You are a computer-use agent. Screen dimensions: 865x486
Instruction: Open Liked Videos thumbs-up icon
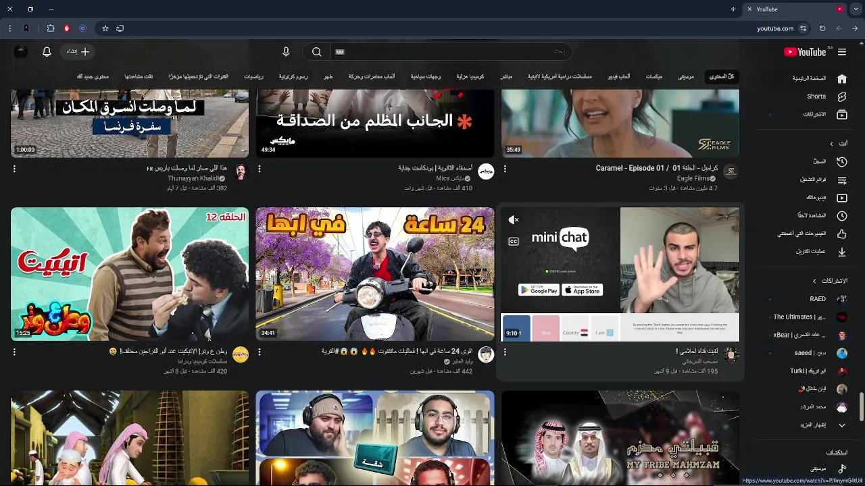coord(842,234)
